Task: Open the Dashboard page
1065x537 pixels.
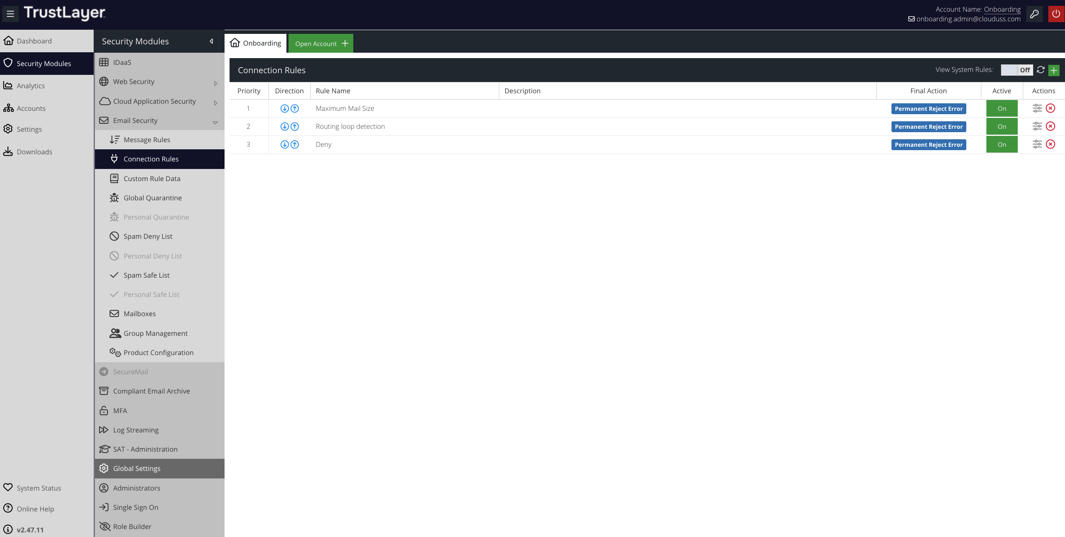Action: [x=47, y=41]
